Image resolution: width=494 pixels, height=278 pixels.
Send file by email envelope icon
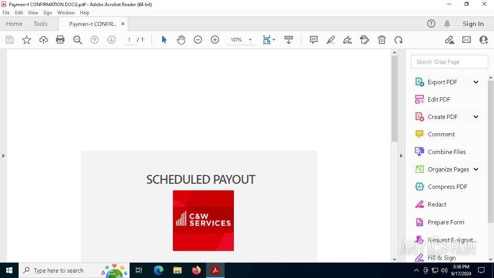point(467,40)
